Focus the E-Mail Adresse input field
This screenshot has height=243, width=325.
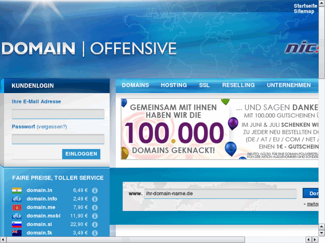[58, 114]
